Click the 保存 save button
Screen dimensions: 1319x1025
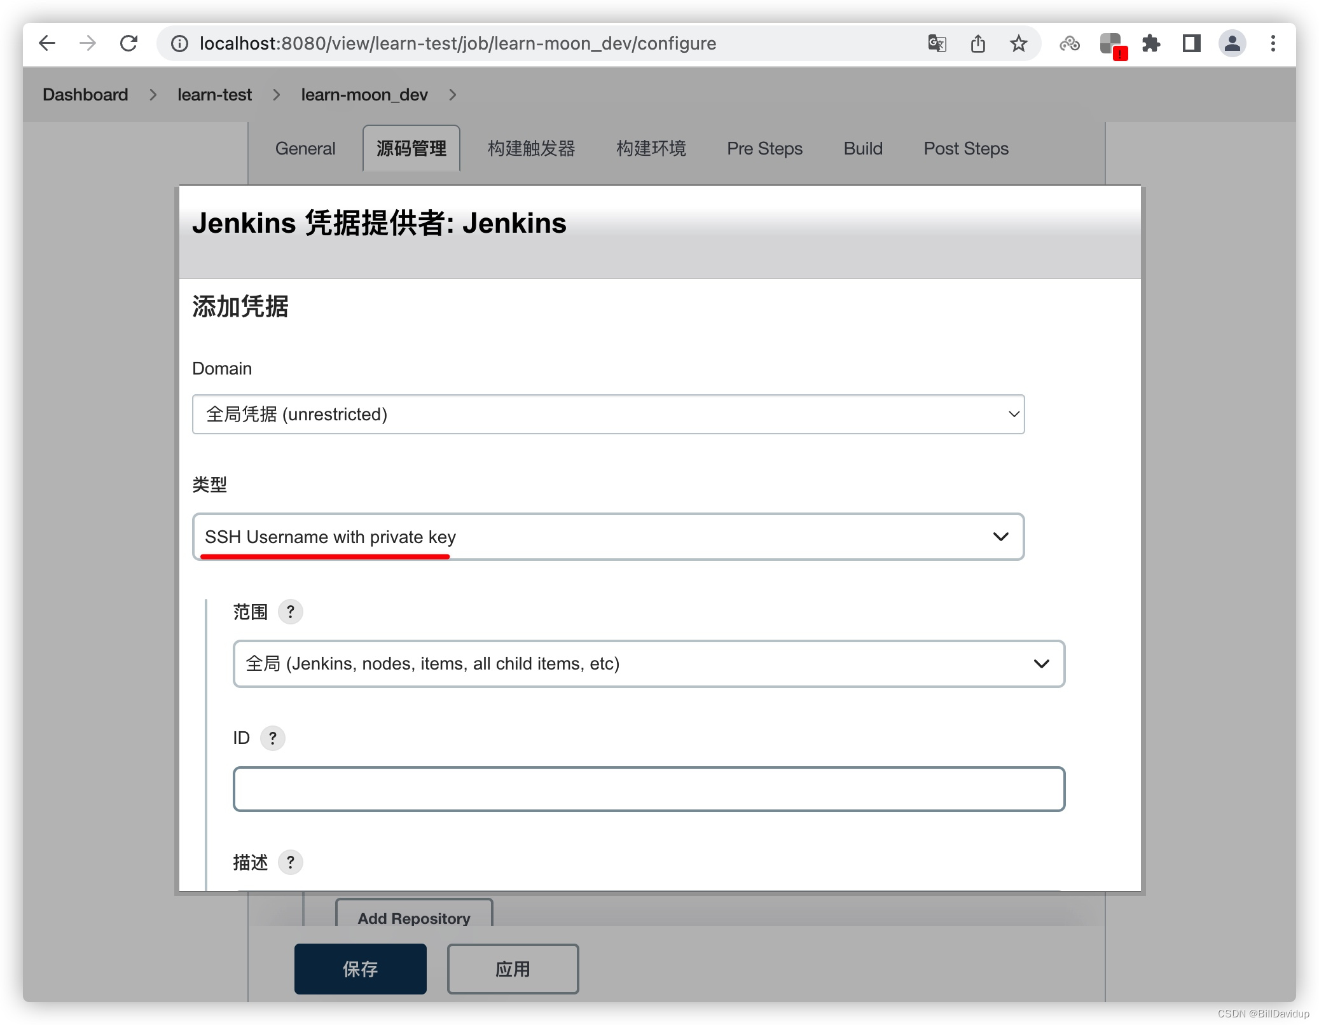pos(360,969)
